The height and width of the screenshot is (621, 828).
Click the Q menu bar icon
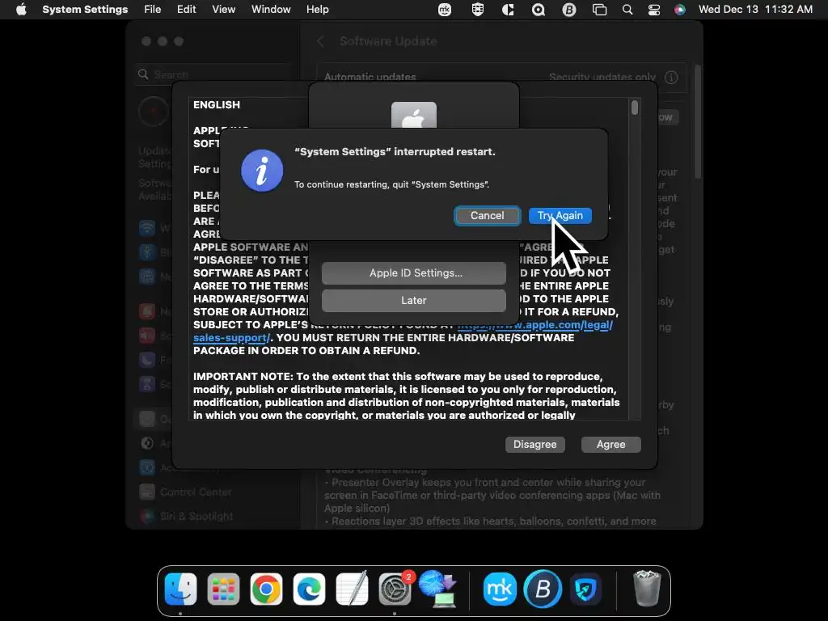(538, 10)
